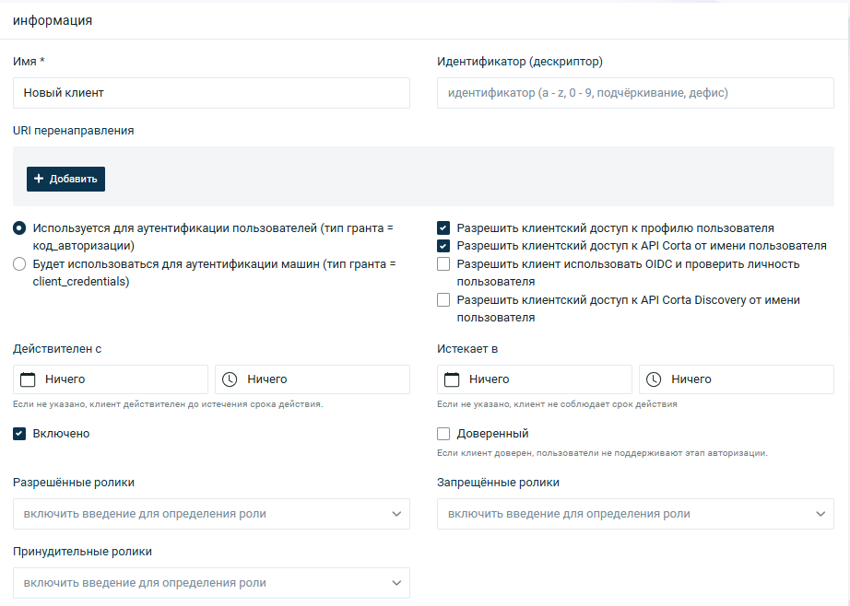The image size is (850, 606).
Task: Click the Добавить button for redirect URI
Action: (65, 179)
